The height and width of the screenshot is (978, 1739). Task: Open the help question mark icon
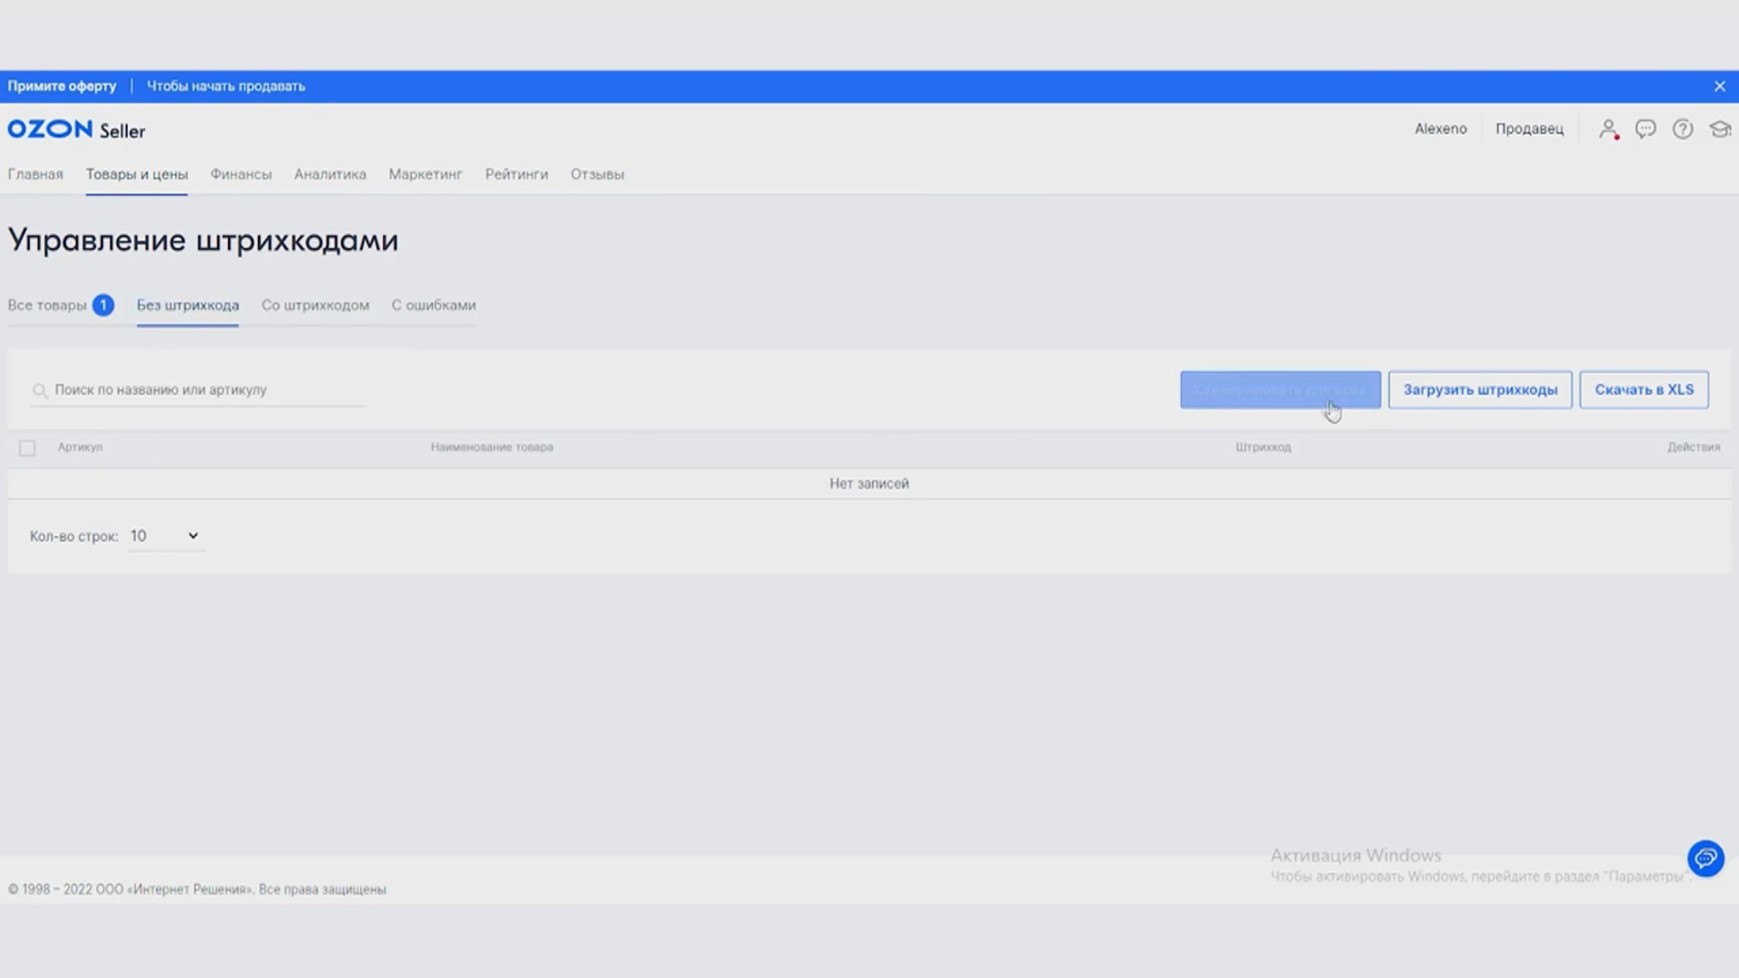tap(1683, 129)
